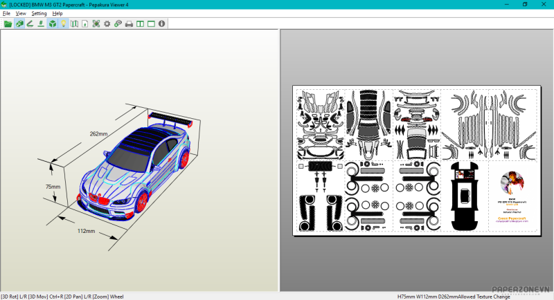The height and width of the screenshot is (300, 554).
Task: Toggle the green cube solid view icon
Action: 53,24
